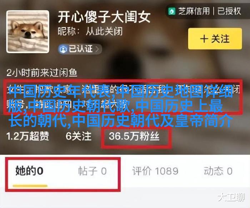Expand the 已认证 chevron arrow

[97, 49]
